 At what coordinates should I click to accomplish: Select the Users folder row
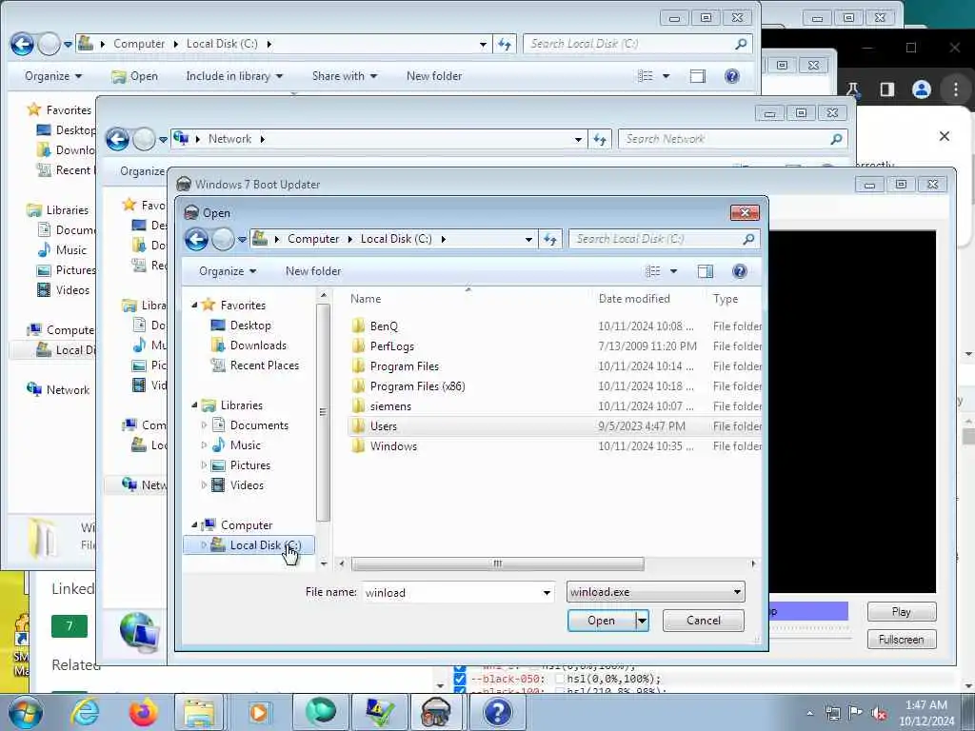[555, 426]
